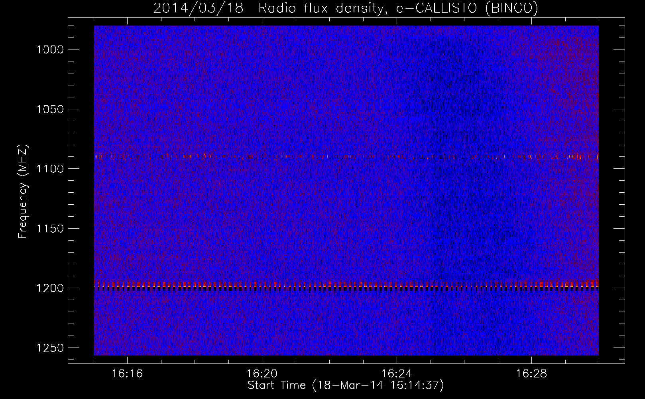The image size is (645, 399).
Task: Click the plot title mentioning e-CALLISTO (BINGO)
Action: [x=346, y=8]
